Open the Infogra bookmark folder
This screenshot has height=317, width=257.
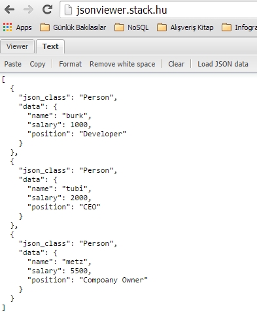click(239, 27)
